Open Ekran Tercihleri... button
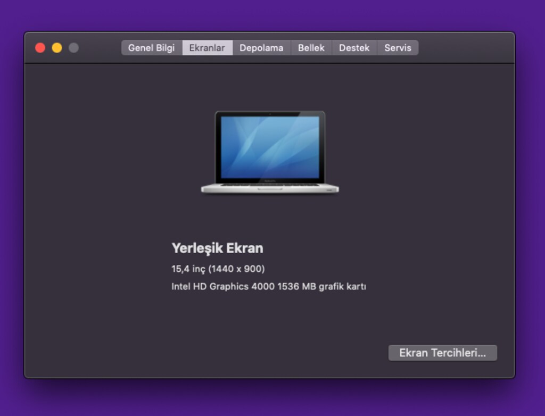The image size is (545, 416). click(442, 353)
